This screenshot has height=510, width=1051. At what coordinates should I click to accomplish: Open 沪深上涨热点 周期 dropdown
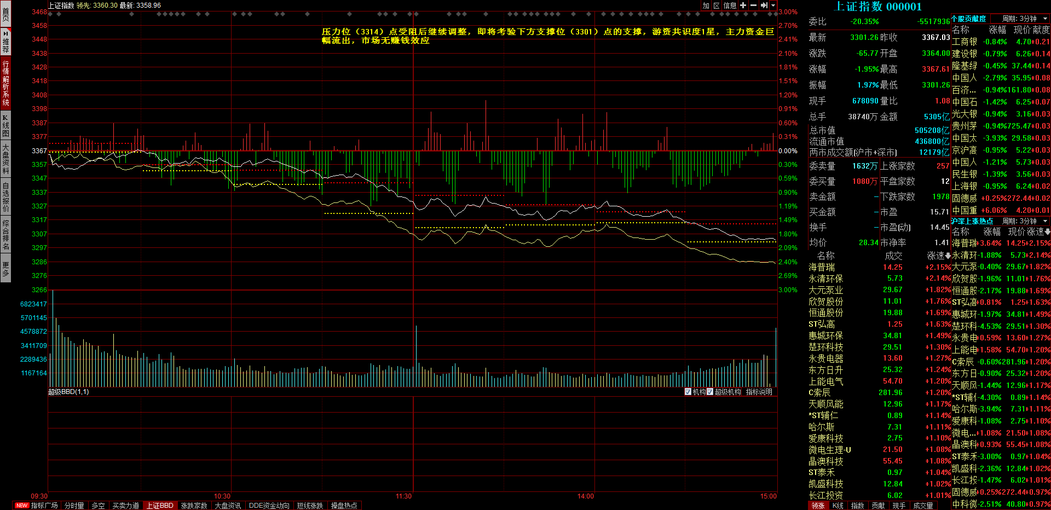(x=1045, y=221)
